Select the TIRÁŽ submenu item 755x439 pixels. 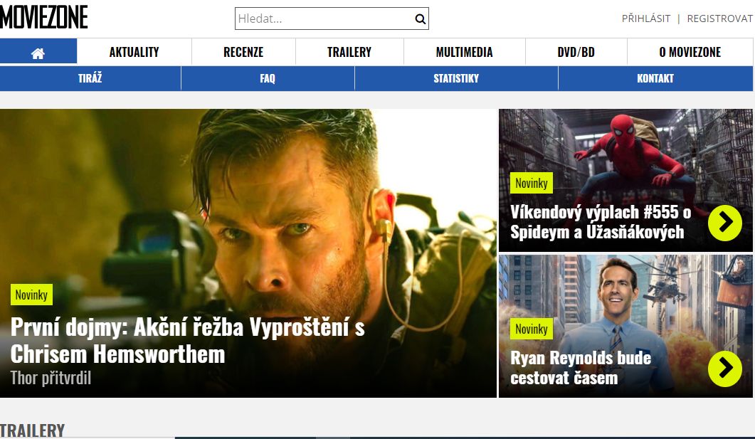pyautogui.click(x=90, y=78)
